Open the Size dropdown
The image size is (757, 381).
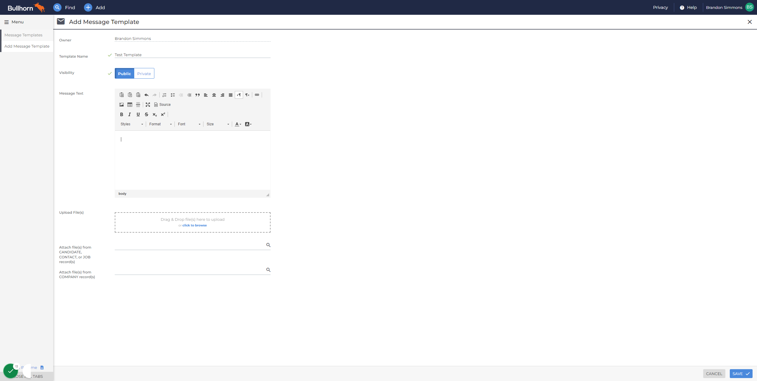pos(218,124)
